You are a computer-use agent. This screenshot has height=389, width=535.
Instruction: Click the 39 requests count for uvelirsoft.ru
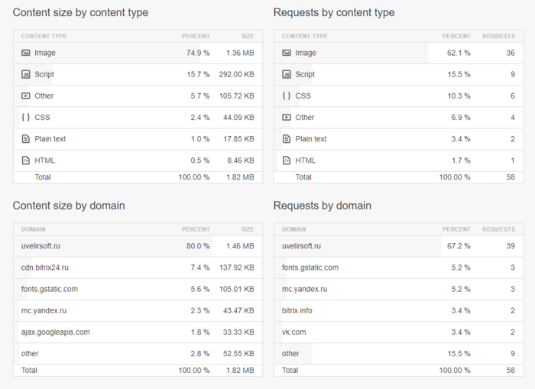511,246
